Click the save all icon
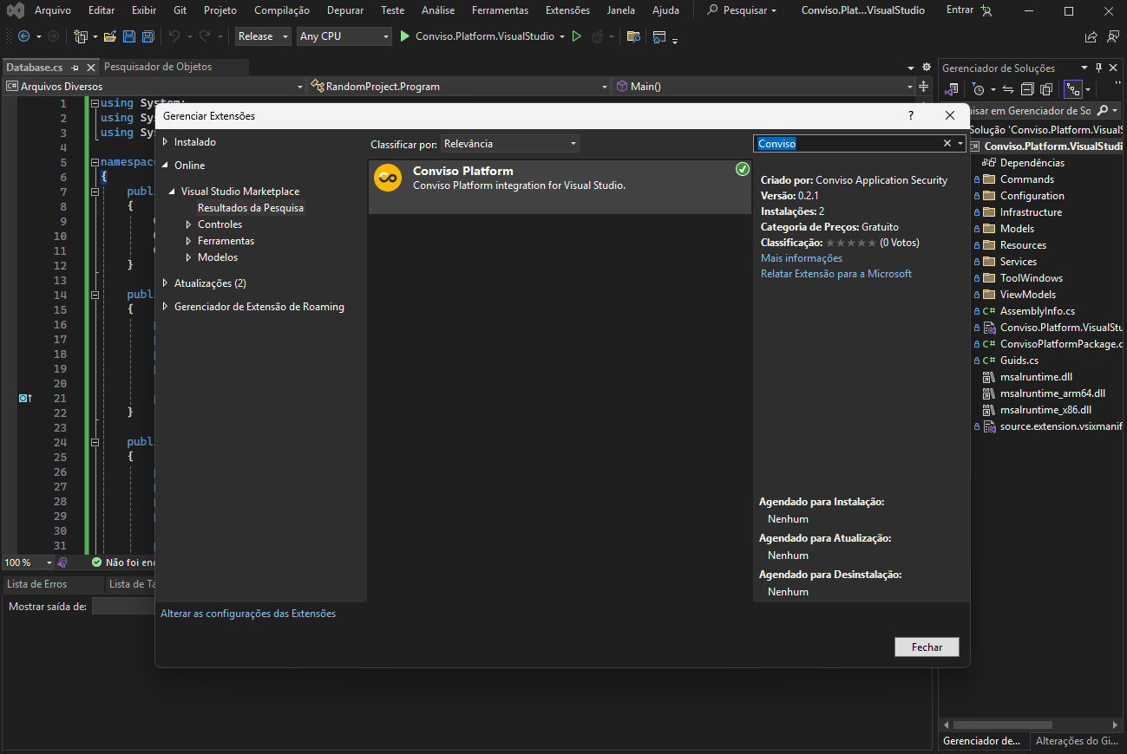This screenshot has height=754, width=1127. pyautogui.click(x=147, y=36)
